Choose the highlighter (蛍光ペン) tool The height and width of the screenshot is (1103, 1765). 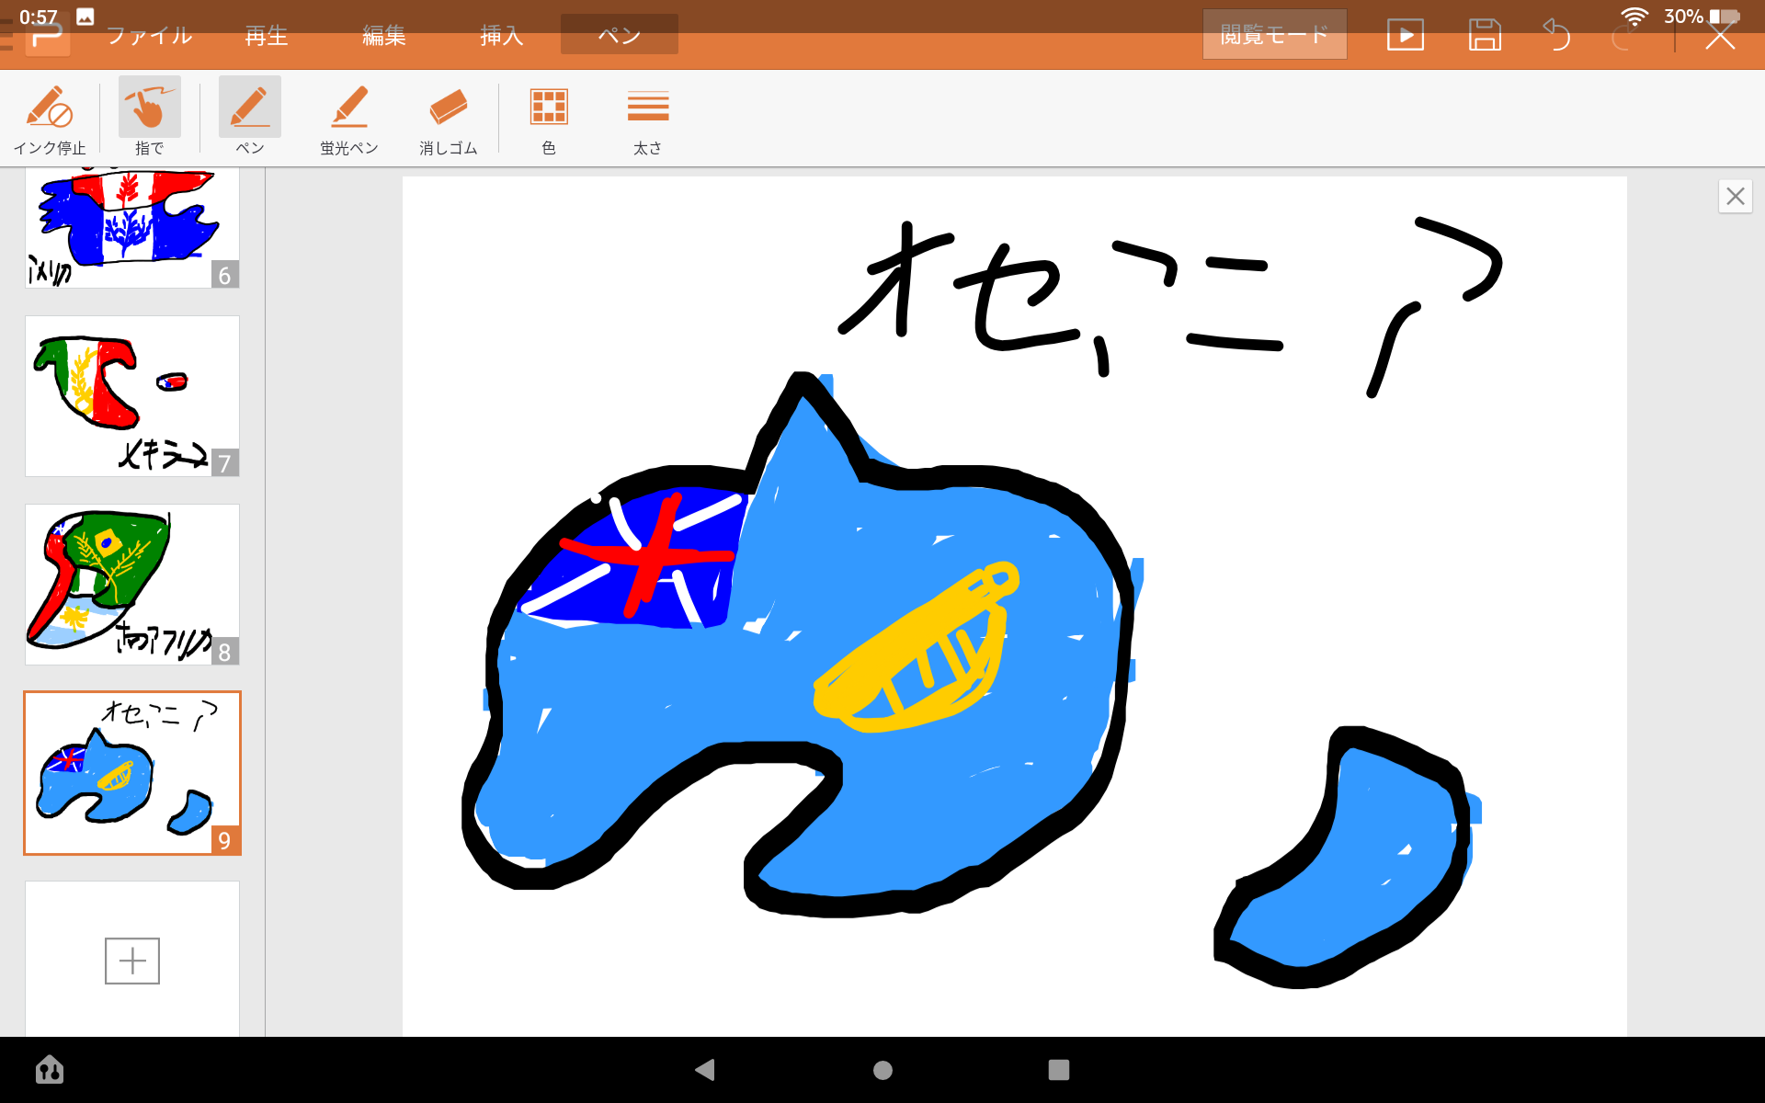pos(348,119)
